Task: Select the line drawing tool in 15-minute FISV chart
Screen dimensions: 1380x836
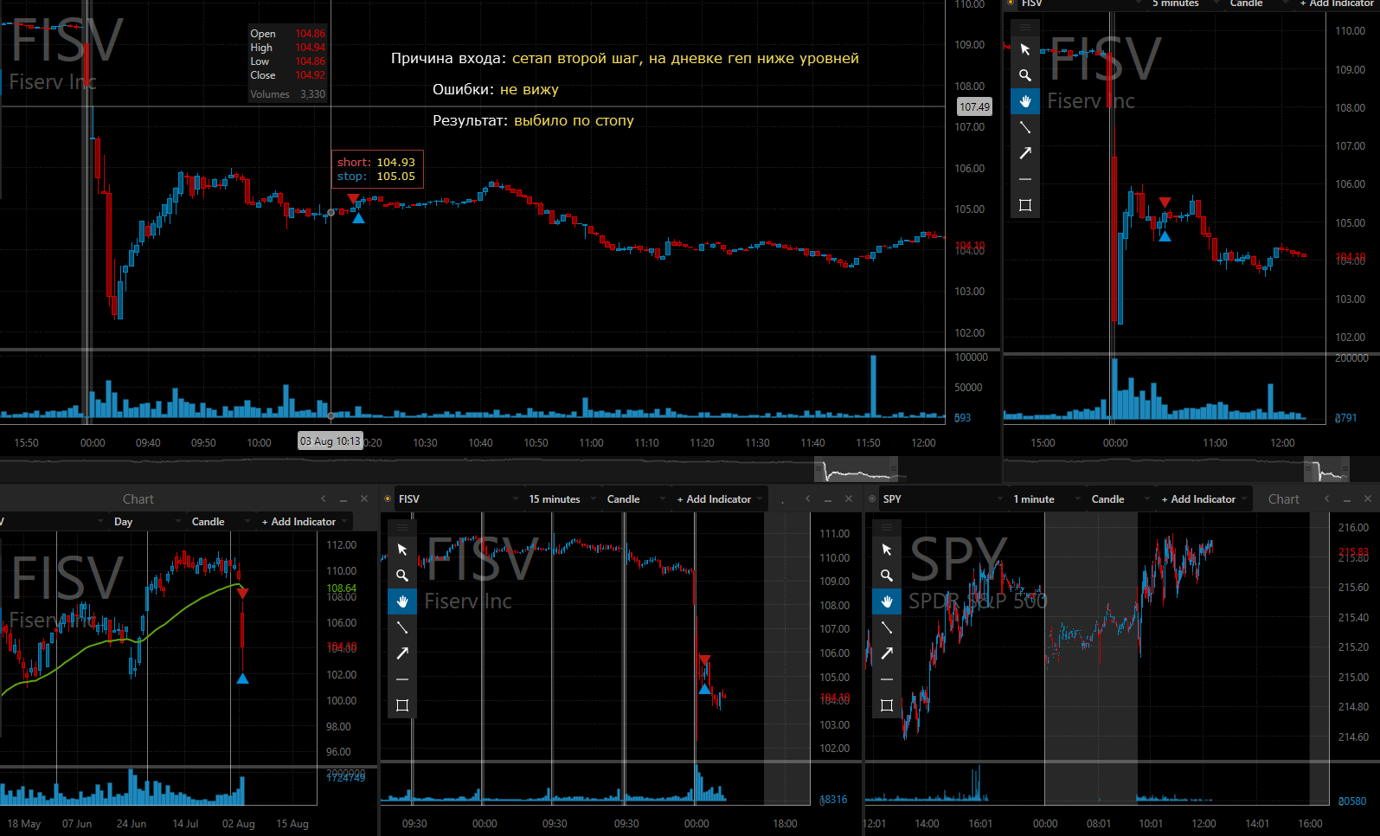Action: [x=402, y=627]
